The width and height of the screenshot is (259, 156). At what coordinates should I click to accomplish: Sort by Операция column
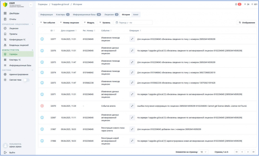click(x=135, y=31)
